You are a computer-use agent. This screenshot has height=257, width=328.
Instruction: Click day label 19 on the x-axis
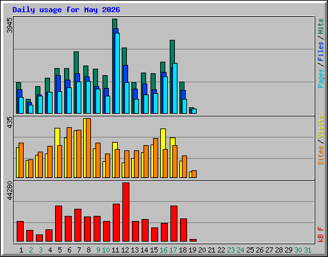[192, 250]
